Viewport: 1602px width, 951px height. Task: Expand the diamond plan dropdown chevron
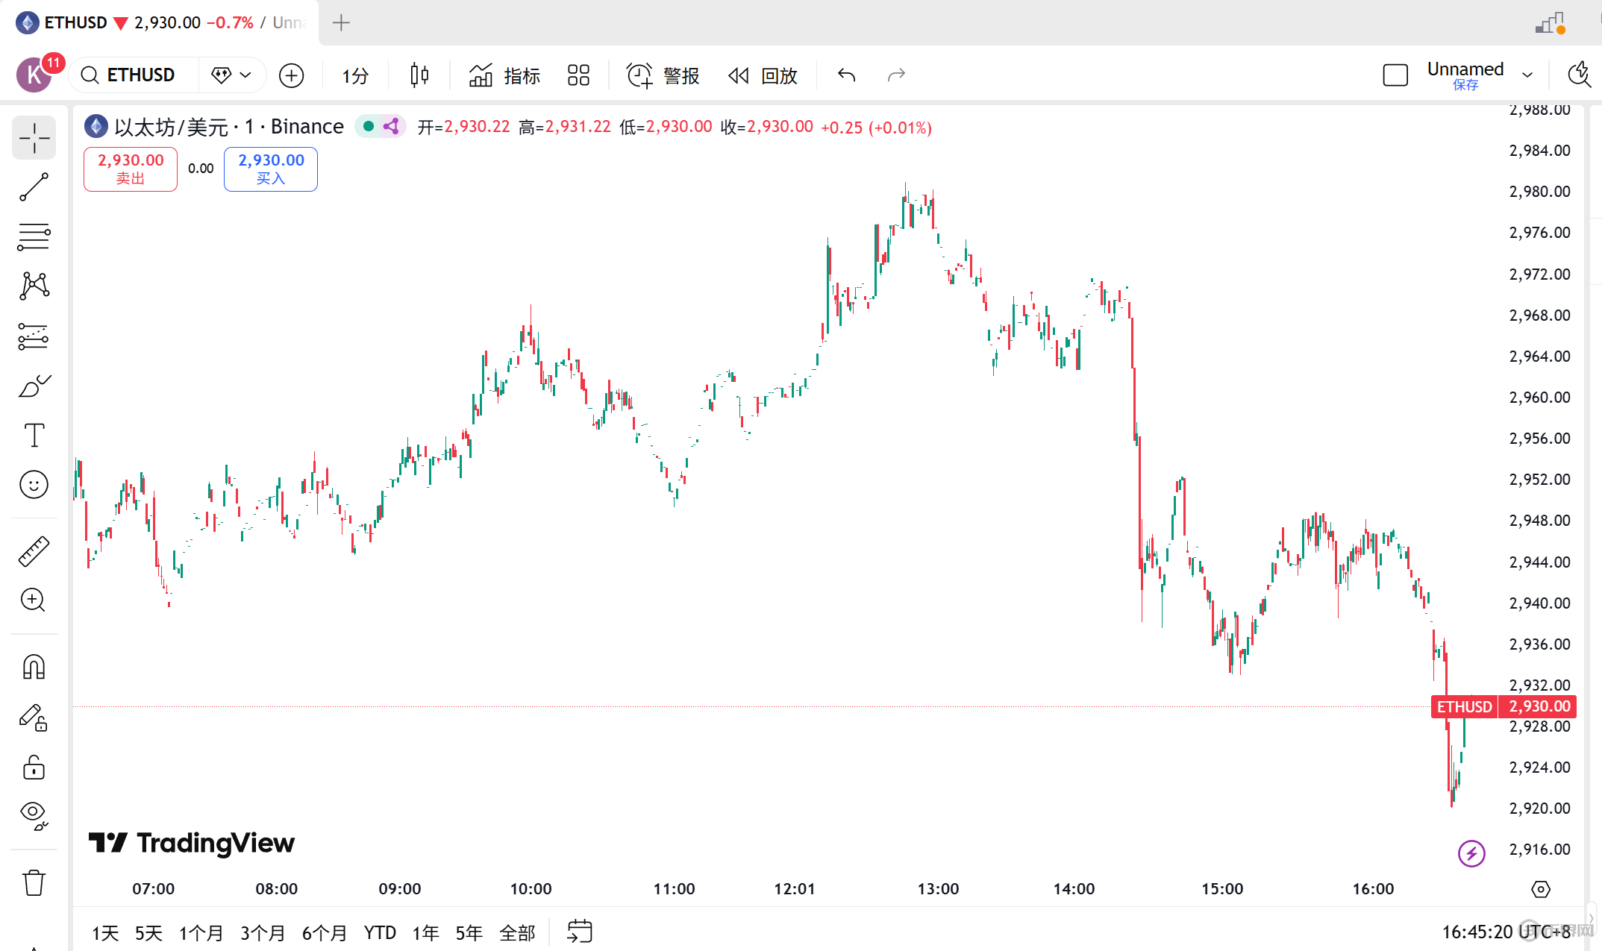(245, 75)
